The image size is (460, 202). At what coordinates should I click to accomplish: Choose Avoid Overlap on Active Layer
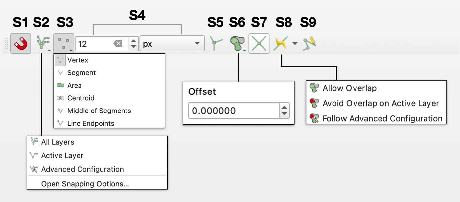(x=380, y=104)
